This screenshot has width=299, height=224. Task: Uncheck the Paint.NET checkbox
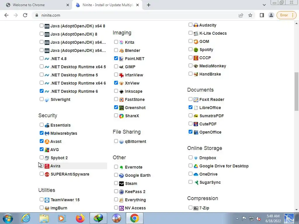coord(116,58)
